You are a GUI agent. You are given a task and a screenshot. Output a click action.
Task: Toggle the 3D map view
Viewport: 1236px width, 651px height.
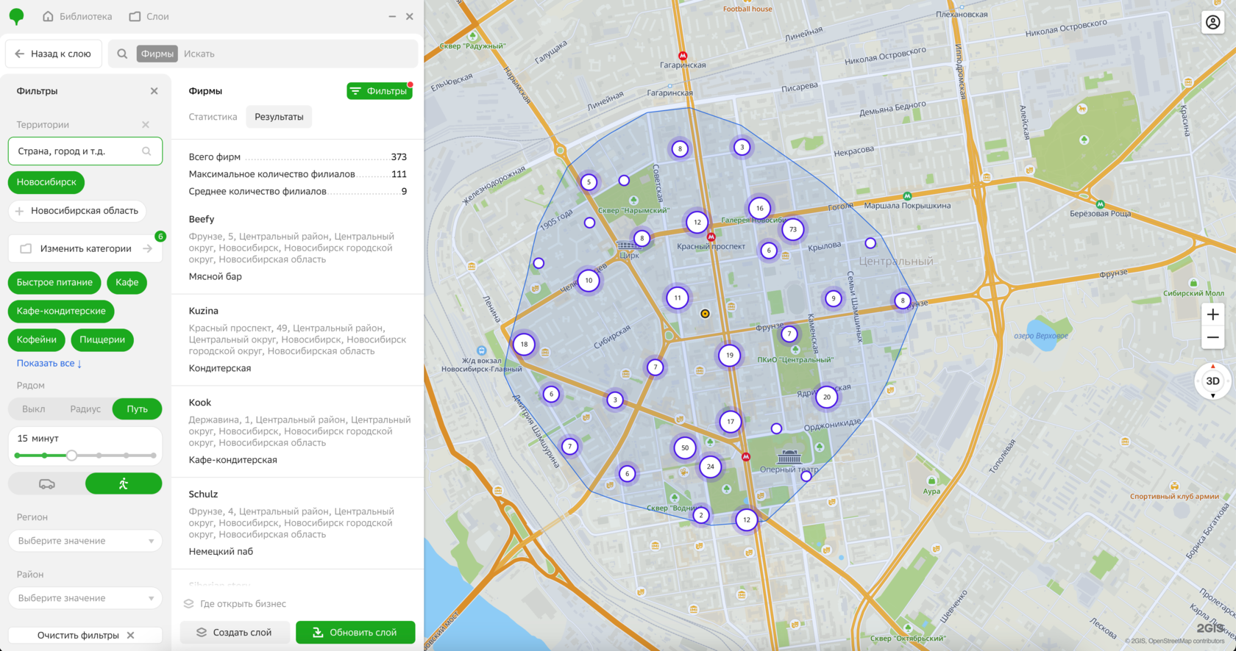1212,381
